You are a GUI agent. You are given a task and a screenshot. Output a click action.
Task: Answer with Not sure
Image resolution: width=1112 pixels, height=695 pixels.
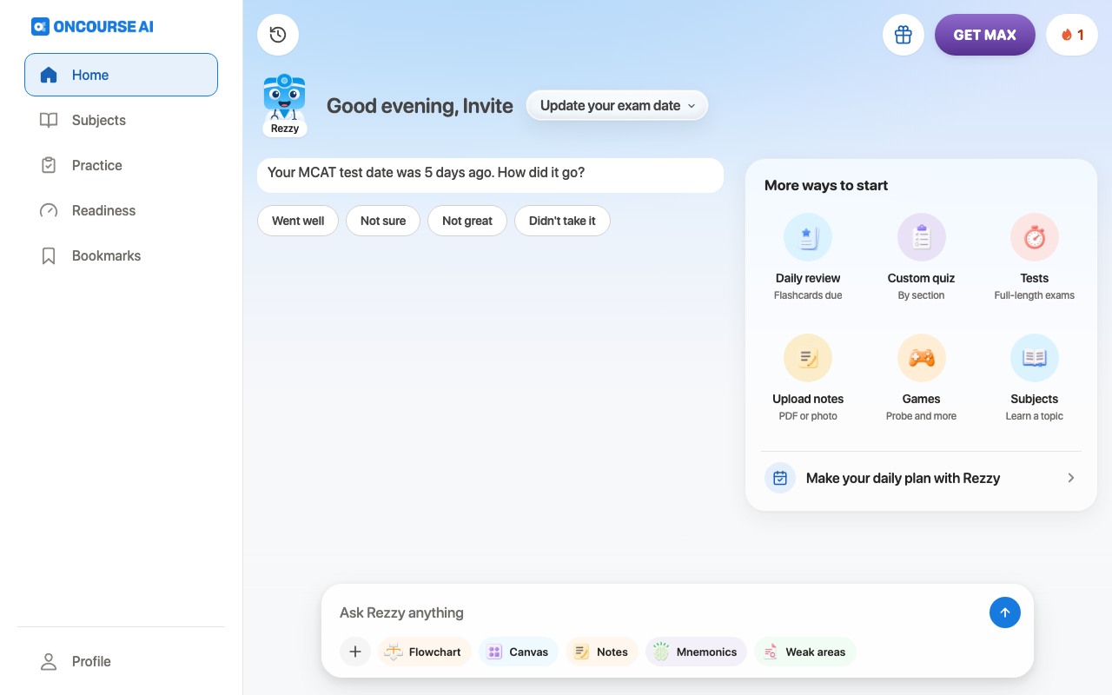[383, 221]
